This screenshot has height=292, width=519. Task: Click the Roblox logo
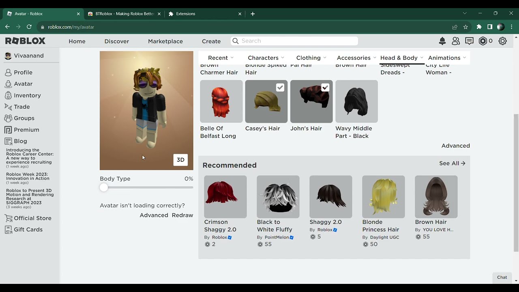[x=25, y=41]
